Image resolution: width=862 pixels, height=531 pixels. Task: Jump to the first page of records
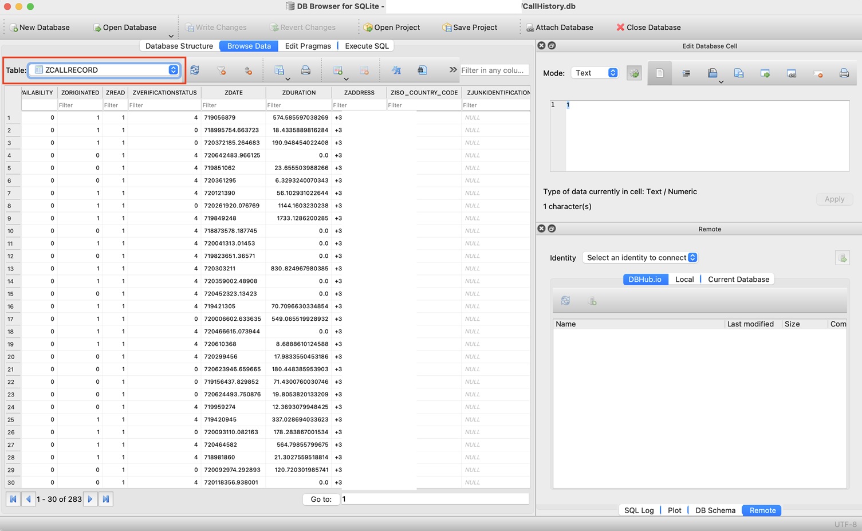click(13, 499)
